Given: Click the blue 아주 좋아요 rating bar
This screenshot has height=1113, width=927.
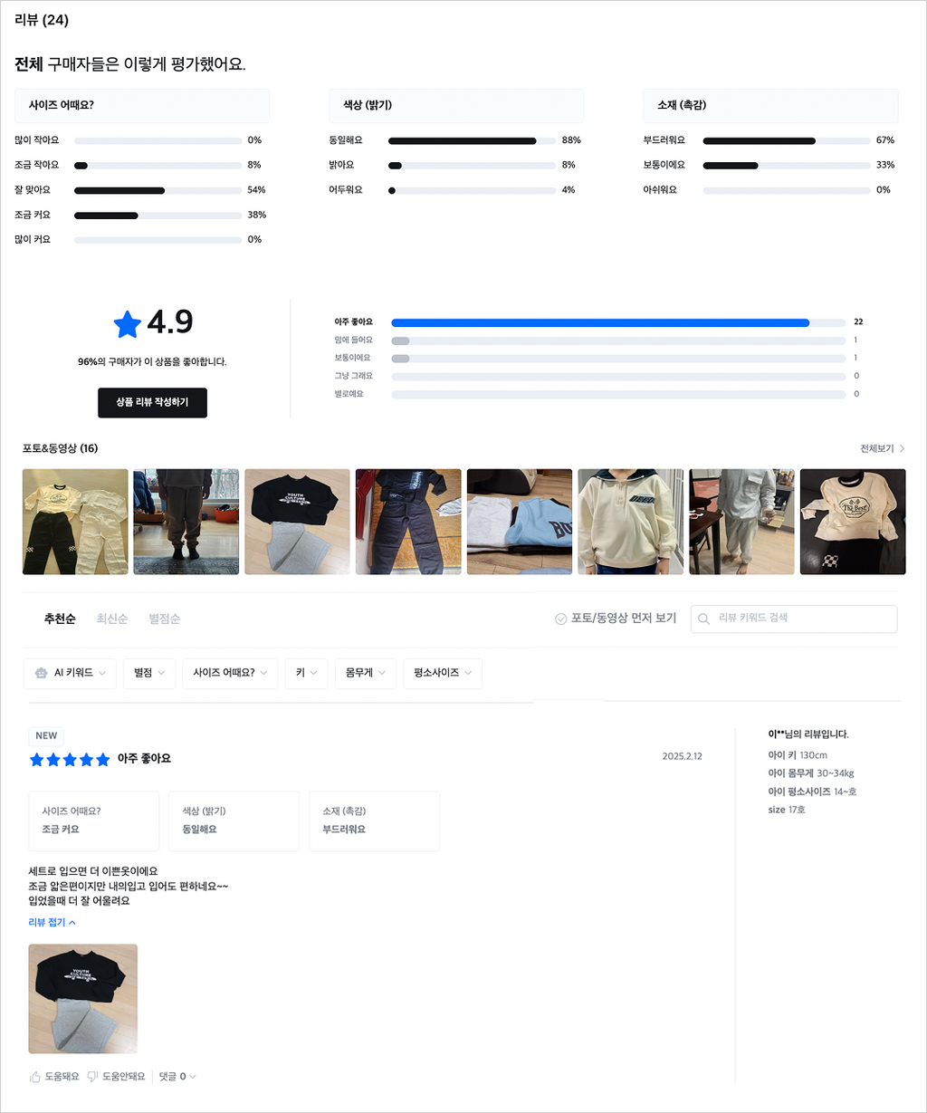Looking at the screenshot, I should (x=600, y=322).
